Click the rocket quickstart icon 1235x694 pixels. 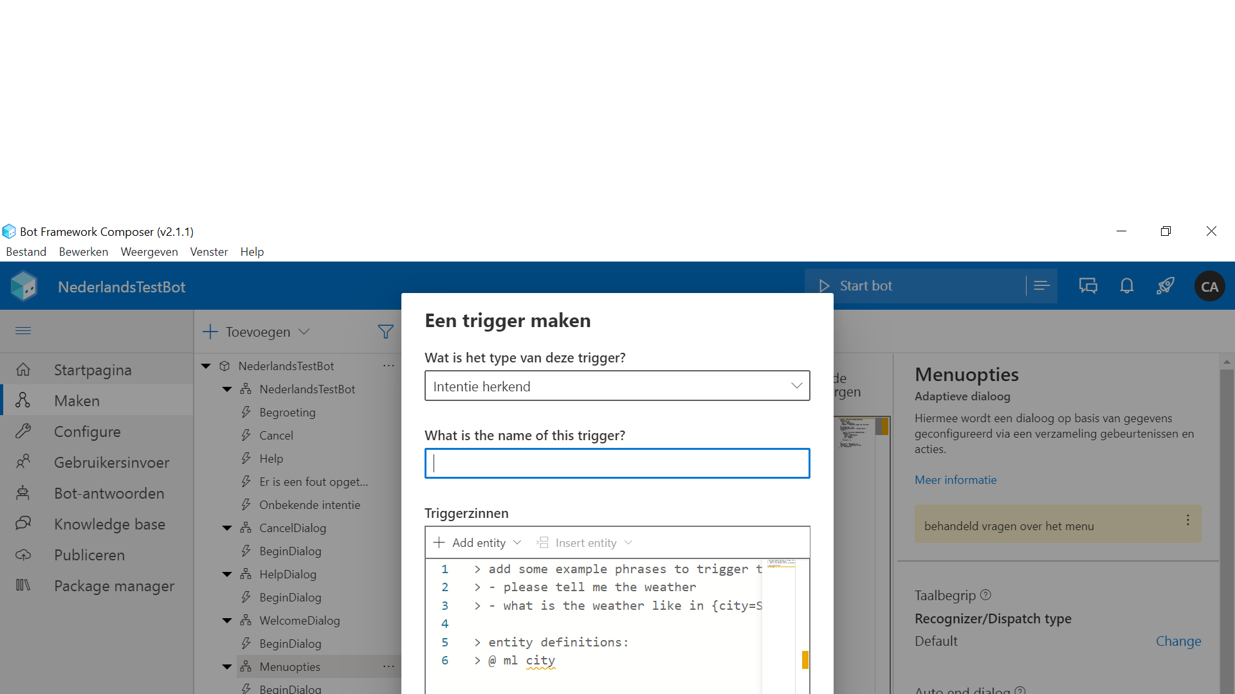(1166, 286)
